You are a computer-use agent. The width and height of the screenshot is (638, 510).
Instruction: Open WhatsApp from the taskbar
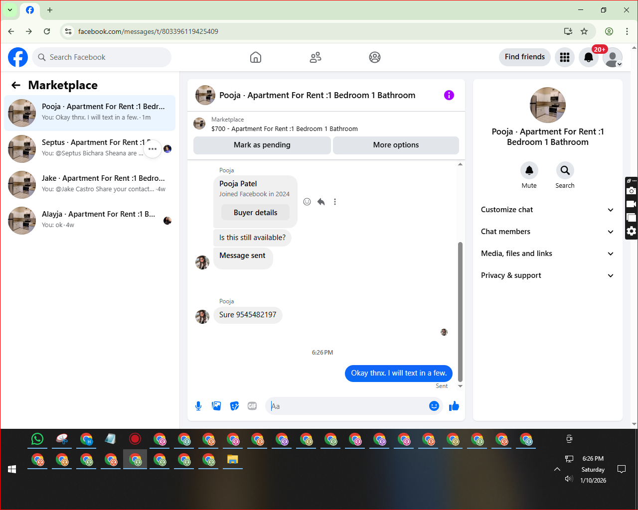[x=37, y=439]
